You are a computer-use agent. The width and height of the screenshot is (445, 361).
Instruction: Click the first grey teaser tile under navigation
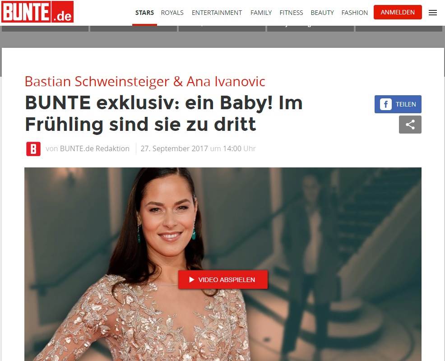pyautogui.click(x=45, y=28)
